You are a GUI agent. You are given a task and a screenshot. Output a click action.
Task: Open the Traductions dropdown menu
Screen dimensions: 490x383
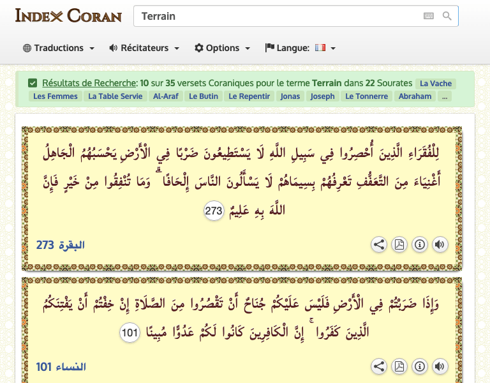[x=59, y=48]
